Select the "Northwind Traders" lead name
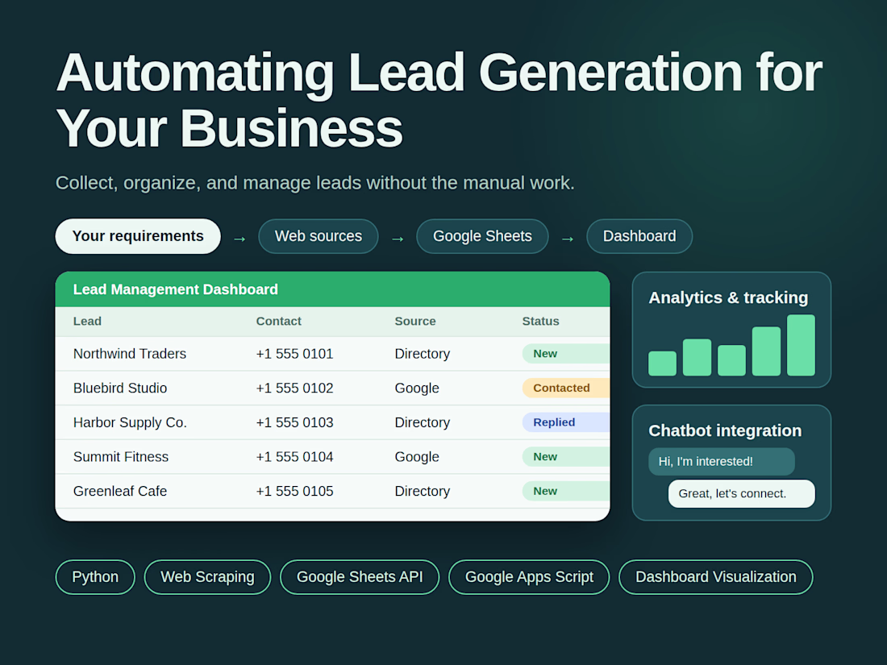This screenshot has height=665, width=887. point(130,354)
